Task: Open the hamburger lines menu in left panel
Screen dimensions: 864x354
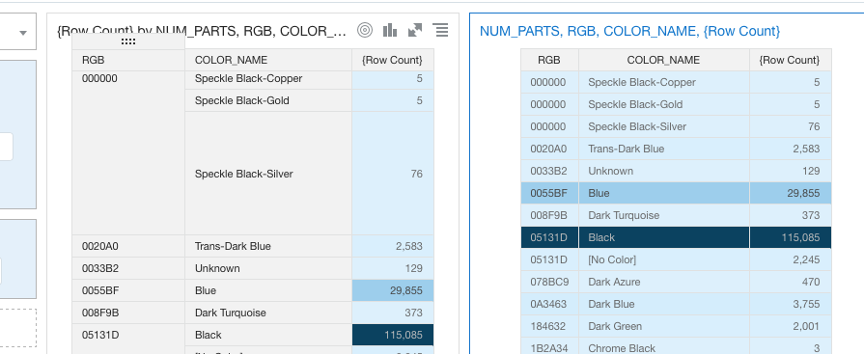Action: [440, 30]
